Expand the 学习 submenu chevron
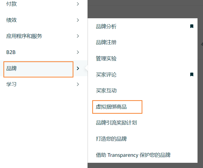 (x=78, y=84)
